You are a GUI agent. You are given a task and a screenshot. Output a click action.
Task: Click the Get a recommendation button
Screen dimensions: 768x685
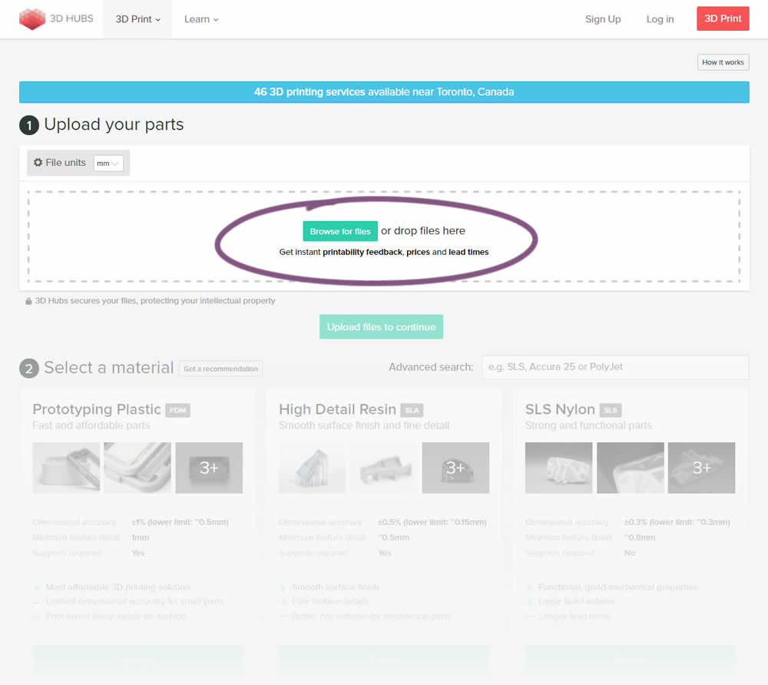[x=220, y=369]
